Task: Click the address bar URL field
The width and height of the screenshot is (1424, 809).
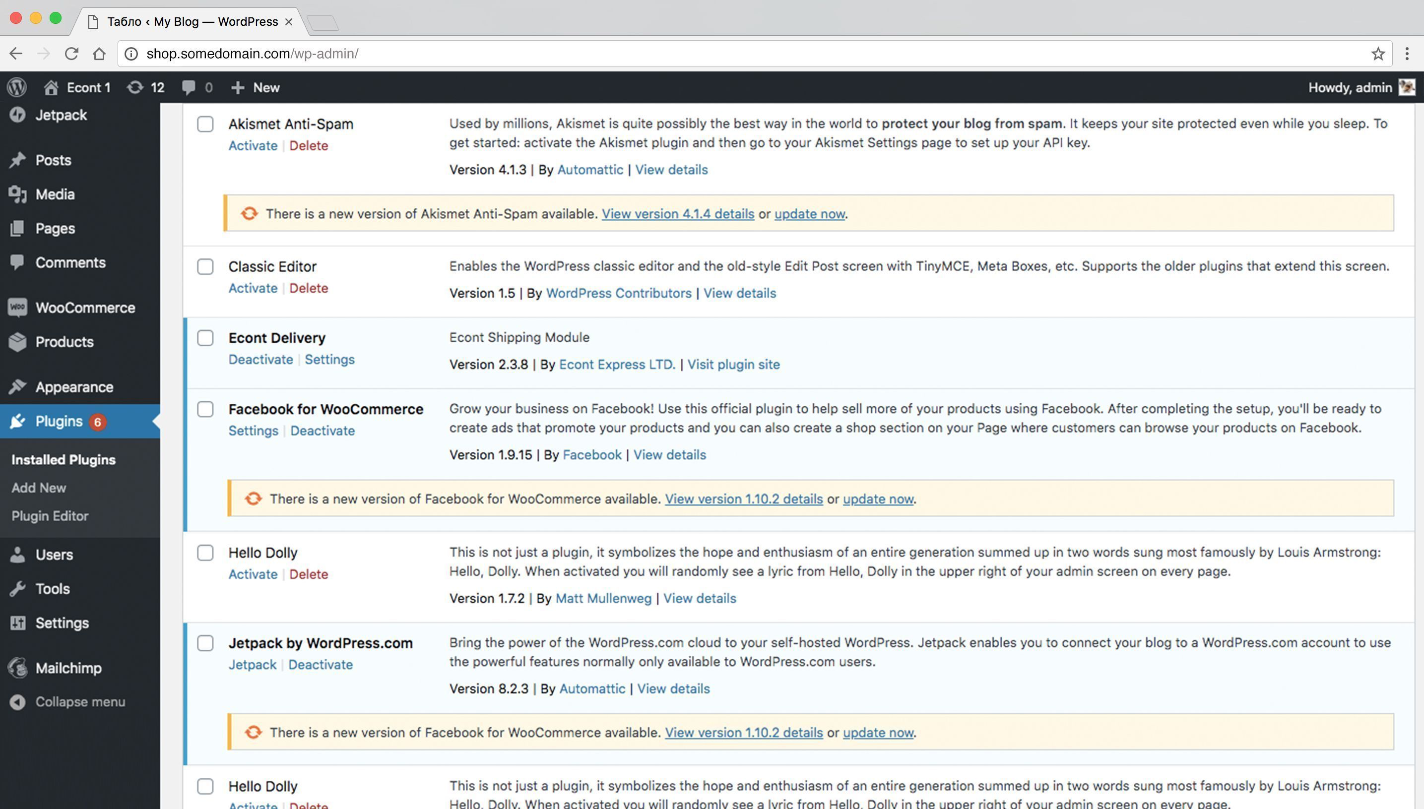Action: [x=755, y=54]
